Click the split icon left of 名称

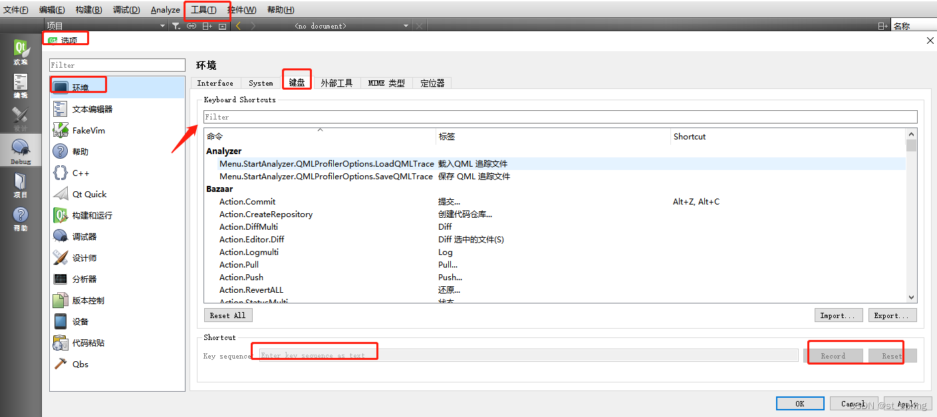tap(882, 26)
